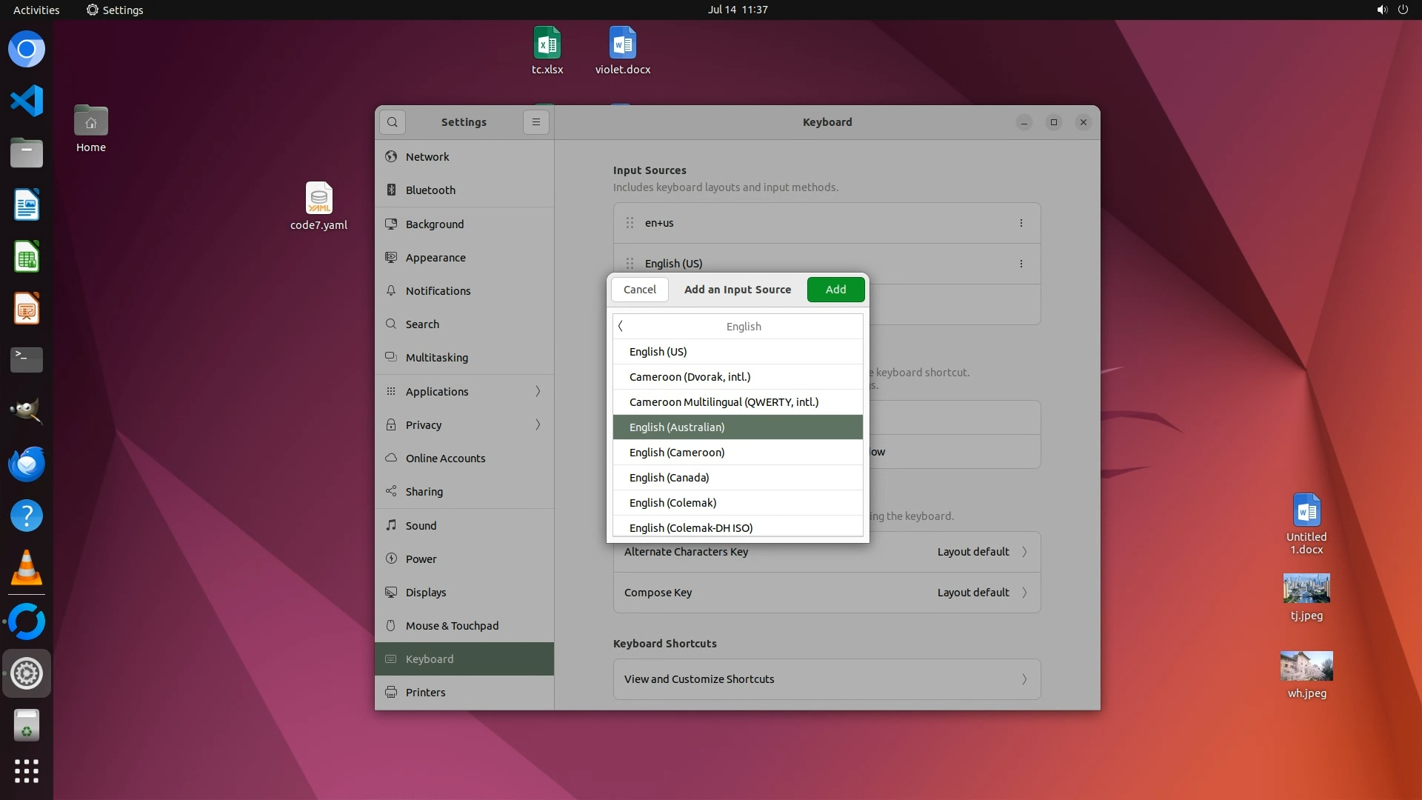Click drag handle icon beside en+us
The width and height of the screenshot is (1422, 800).
coord(630,223)
